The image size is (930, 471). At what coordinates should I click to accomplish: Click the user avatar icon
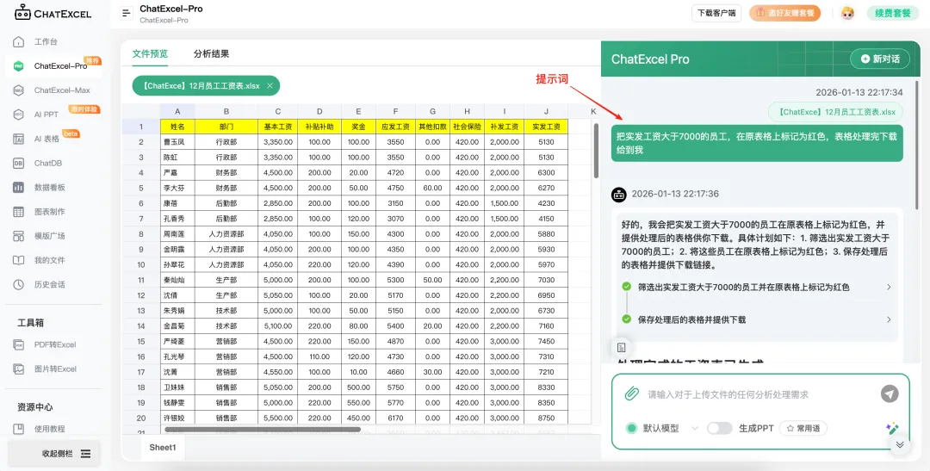coord(847,13)
